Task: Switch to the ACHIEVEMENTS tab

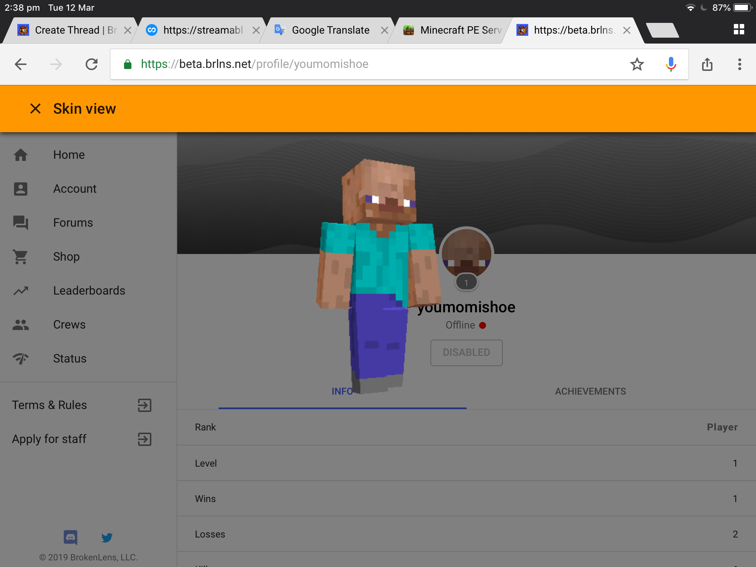Action: pyautogui.click(x=591, y=391)
